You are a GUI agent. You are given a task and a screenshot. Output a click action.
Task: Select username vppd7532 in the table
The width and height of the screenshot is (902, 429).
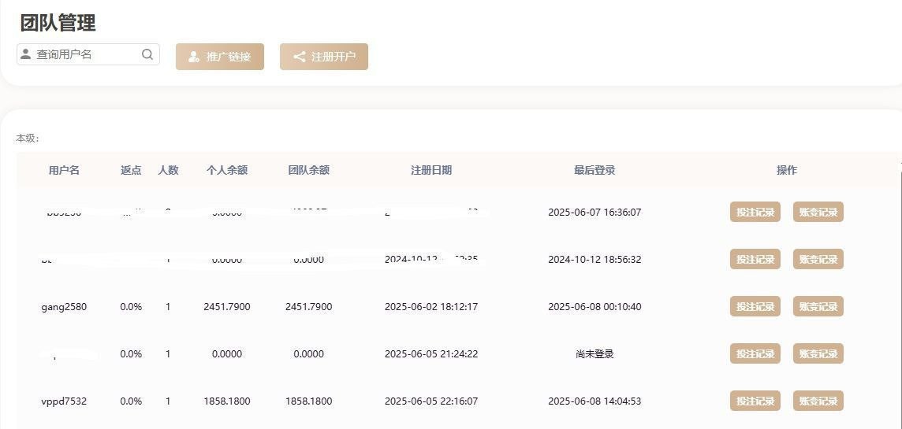pos(64,401)
